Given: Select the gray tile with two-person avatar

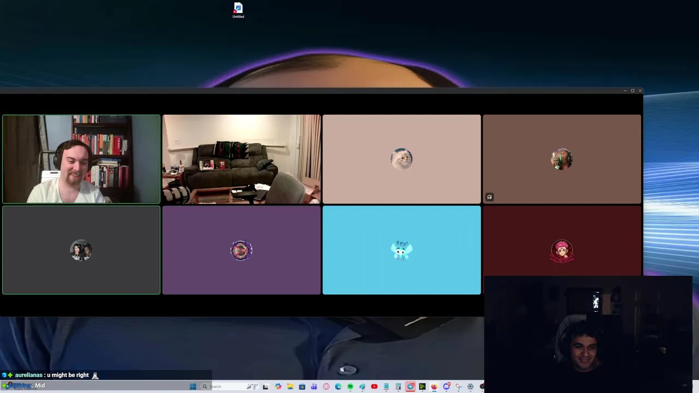Looking at the screenshot, I should click(81, 250).
